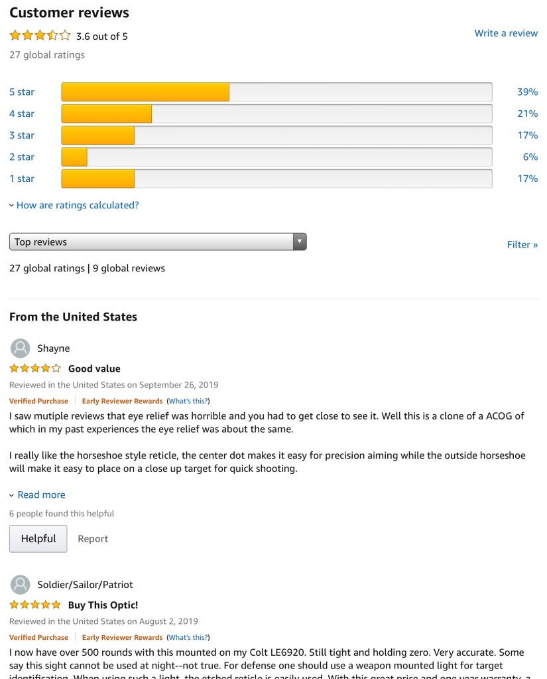Filter by 4 star reviews
Image resolution: width=547 pixels, height=679 pixels.
22,113
